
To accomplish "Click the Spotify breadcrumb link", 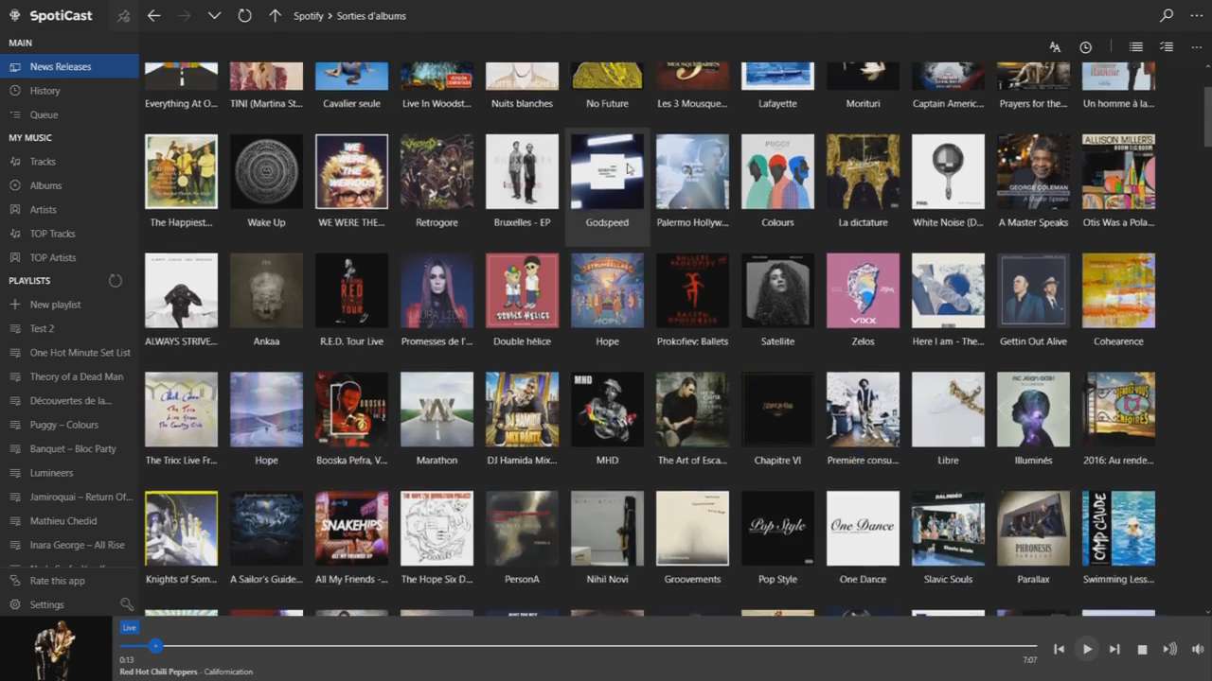I will coord(309,16).
